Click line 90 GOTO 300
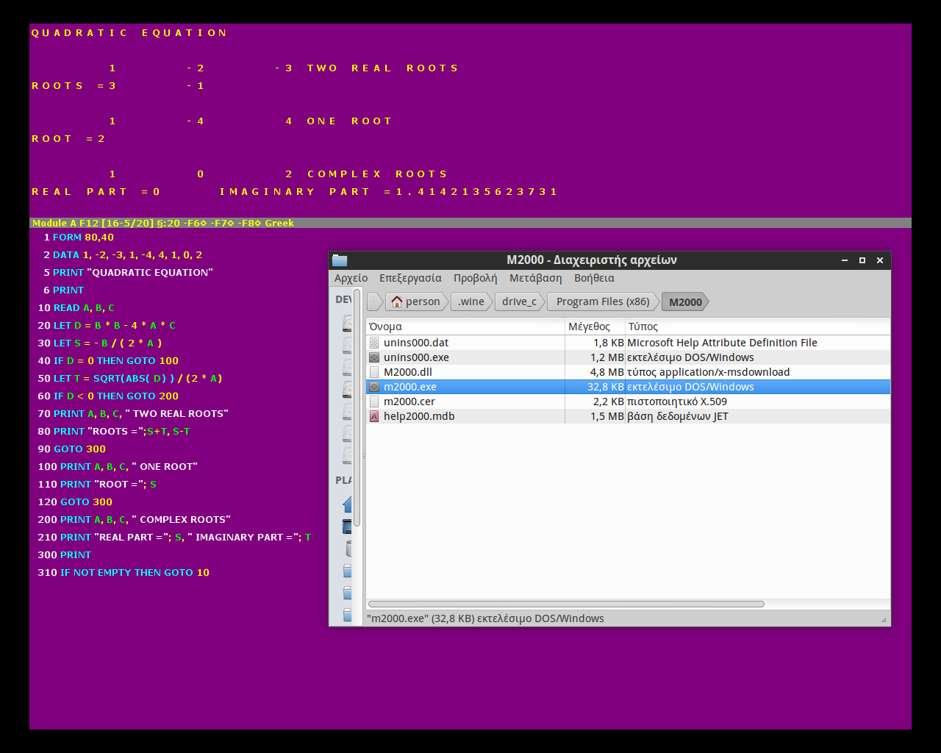This screenshot has height=753, width=941. click(72, 449)
